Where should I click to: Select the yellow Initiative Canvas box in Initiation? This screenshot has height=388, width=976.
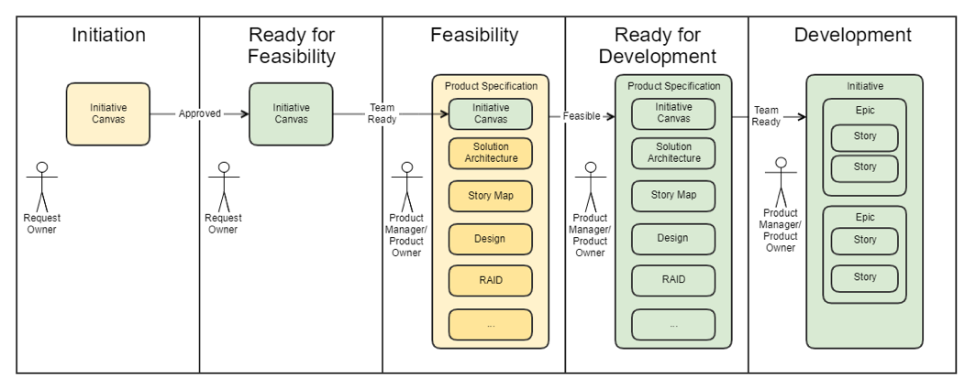pos(108,113)
